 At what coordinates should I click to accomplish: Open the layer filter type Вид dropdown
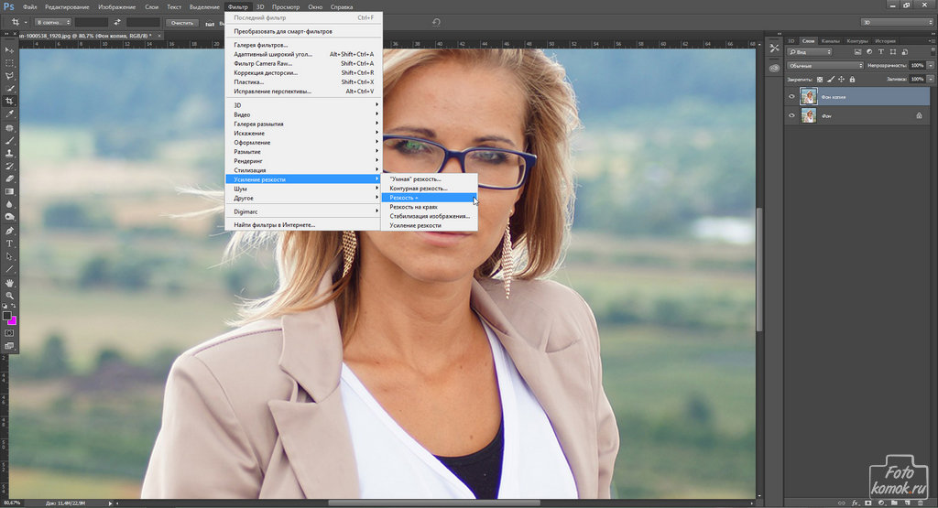coord(810,52)
